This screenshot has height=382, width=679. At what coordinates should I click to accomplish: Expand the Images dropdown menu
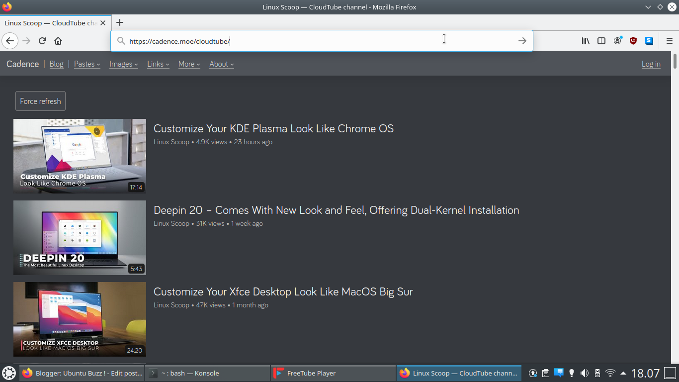click(124, 64)
